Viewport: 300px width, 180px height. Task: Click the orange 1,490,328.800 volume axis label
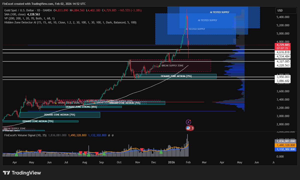[x=285, y=145]
